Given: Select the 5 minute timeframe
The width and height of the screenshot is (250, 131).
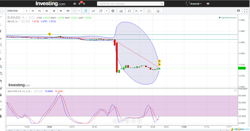Looking at the screenshot, I should click(x=27, y=11).
